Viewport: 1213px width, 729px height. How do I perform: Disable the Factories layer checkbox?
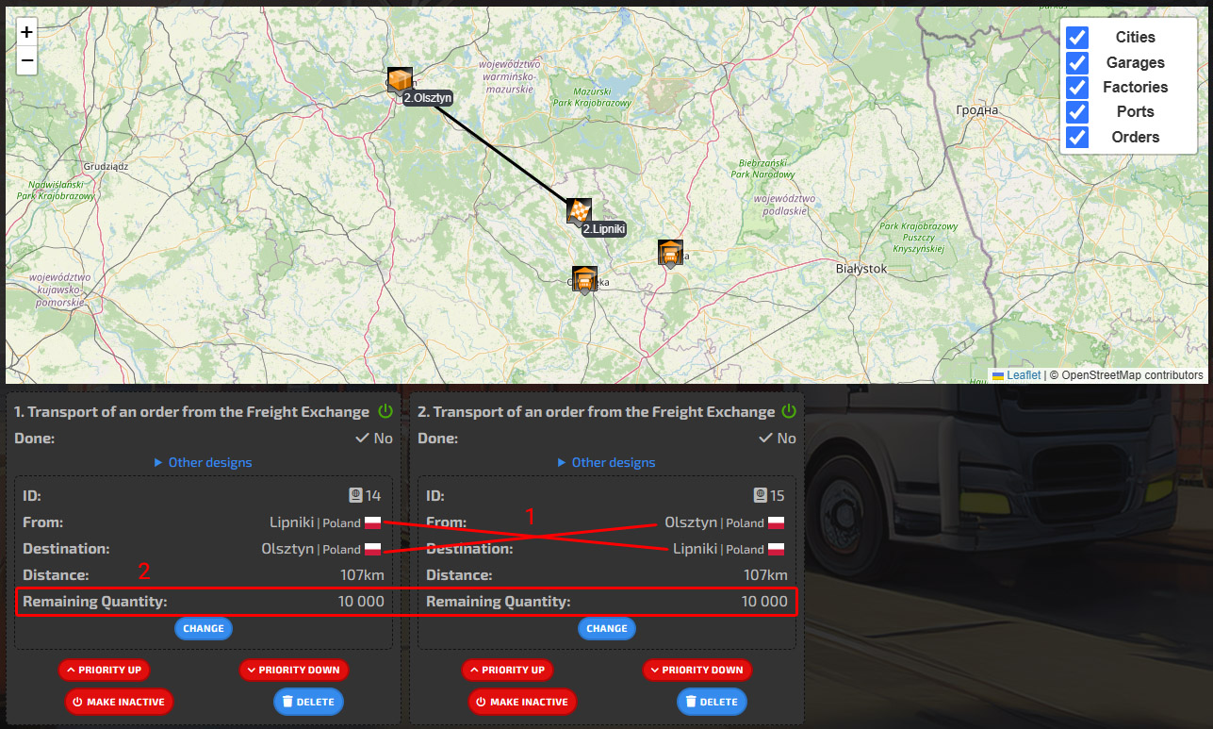tap(1077, 88)
